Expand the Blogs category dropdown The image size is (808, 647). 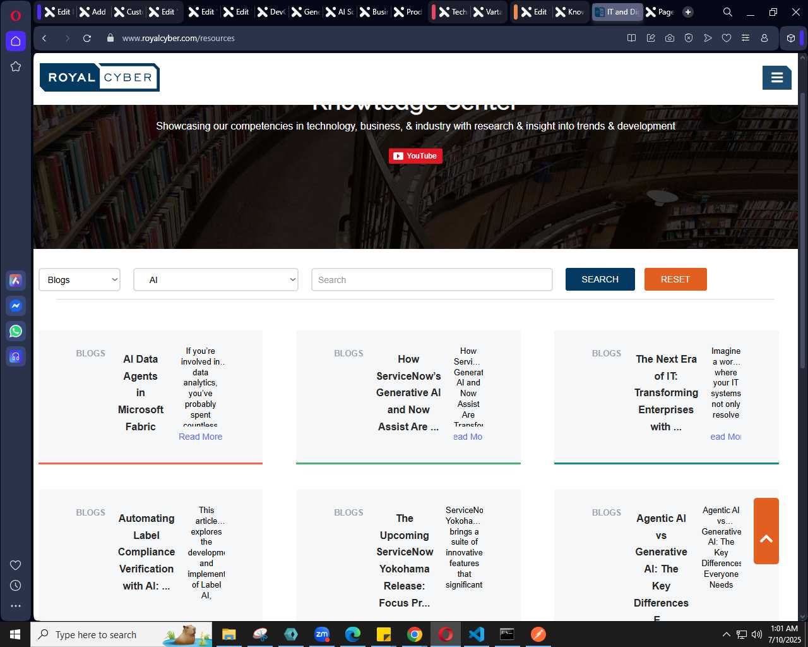(x=80, y=280)
